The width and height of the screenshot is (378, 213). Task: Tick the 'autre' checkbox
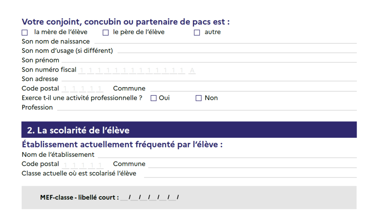[197, 32]
